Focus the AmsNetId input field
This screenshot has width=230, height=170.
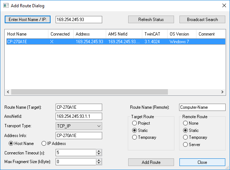click(x=79, y=116)
